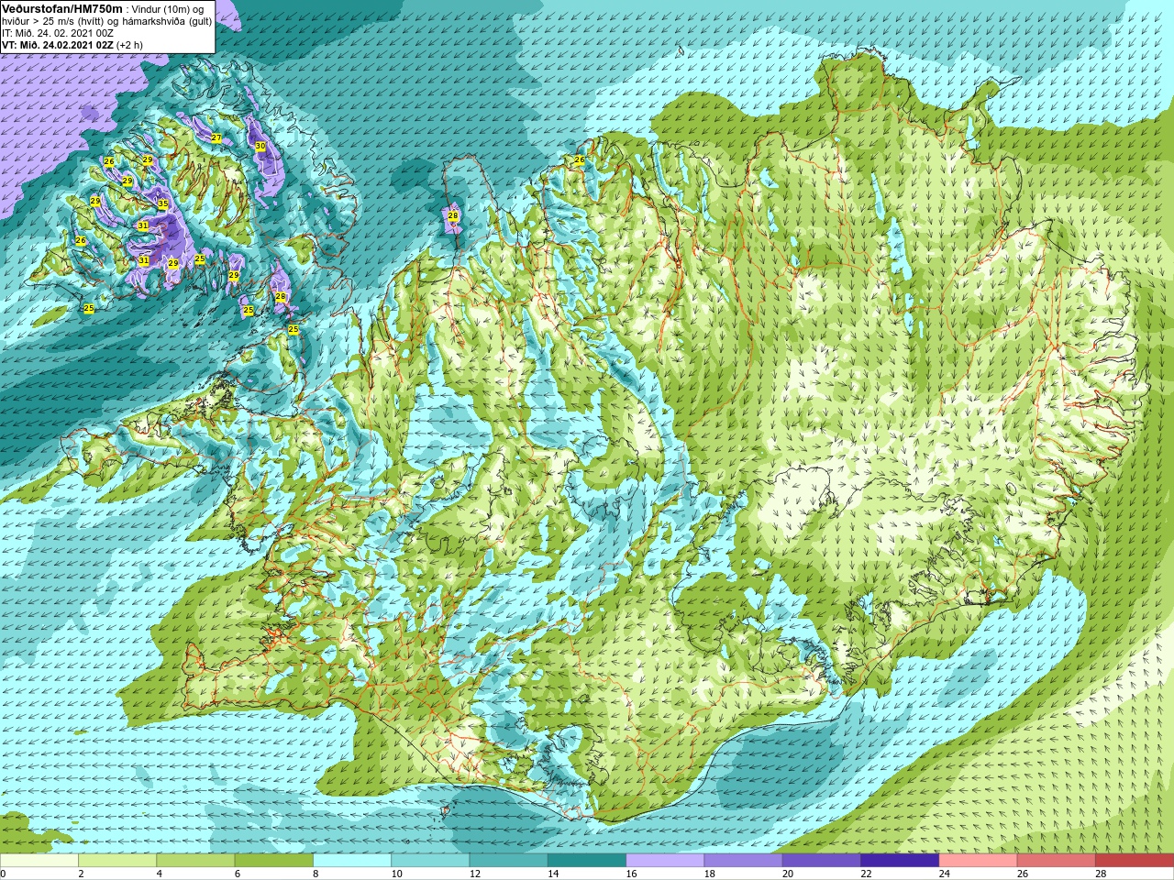Click the "IT: Mið. 24. 02. 2021 00Z" line
The image size is (1174, 880).
(57, 32)
